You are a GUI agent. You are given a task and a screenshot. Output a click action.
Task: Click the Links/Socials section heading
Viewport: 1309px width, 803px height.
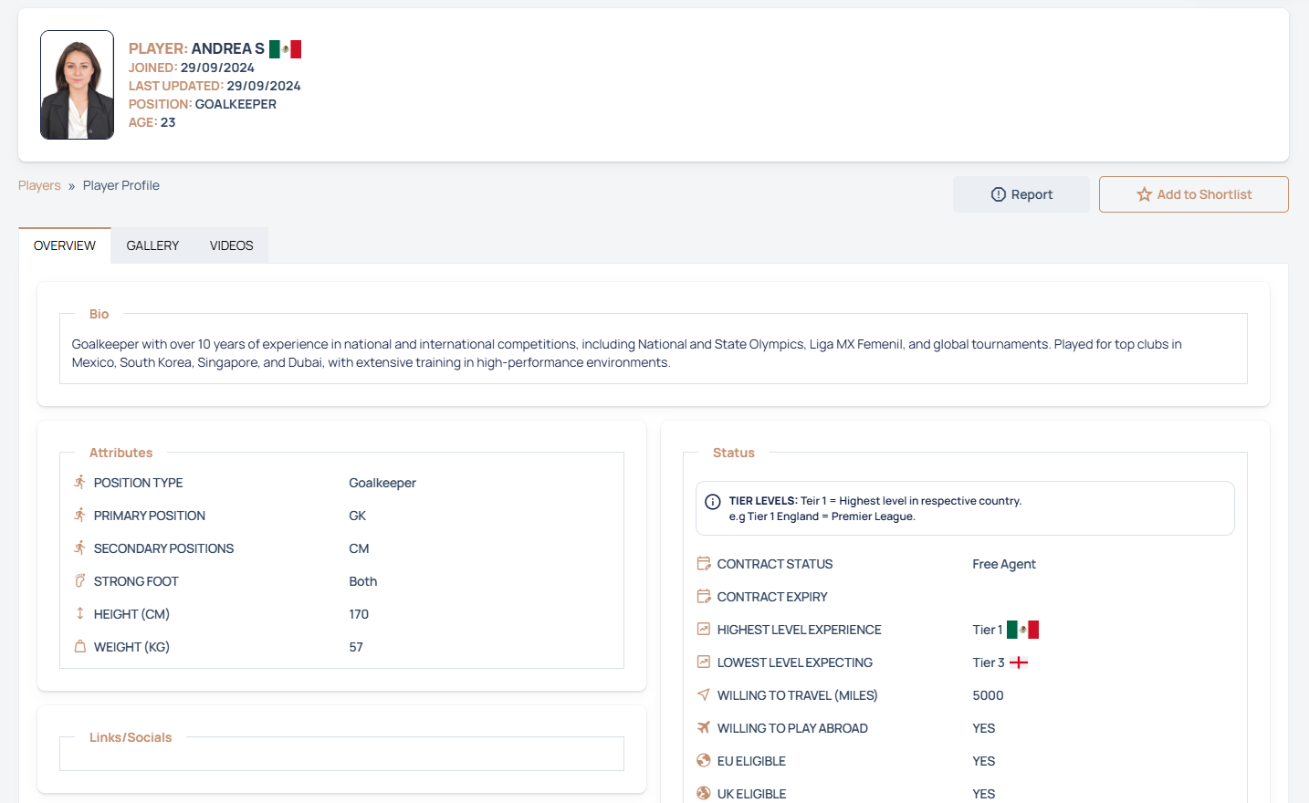(131, 737)
